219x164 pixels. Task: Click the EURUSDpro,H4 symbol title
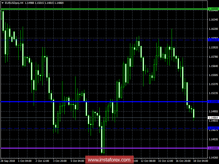(14, 3)
